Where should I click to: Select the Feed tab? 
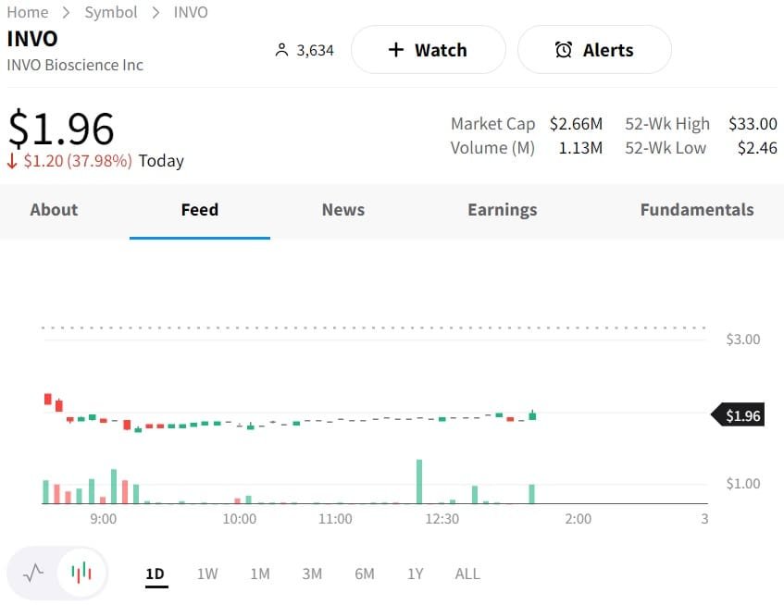(200, 210)
